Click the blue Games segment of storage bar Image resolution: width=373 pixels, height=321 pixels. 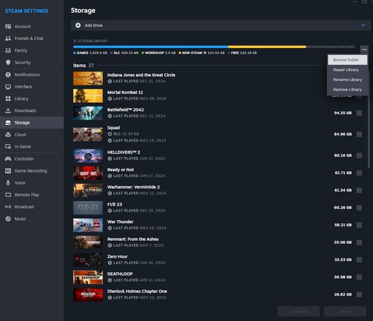(150, 47)
